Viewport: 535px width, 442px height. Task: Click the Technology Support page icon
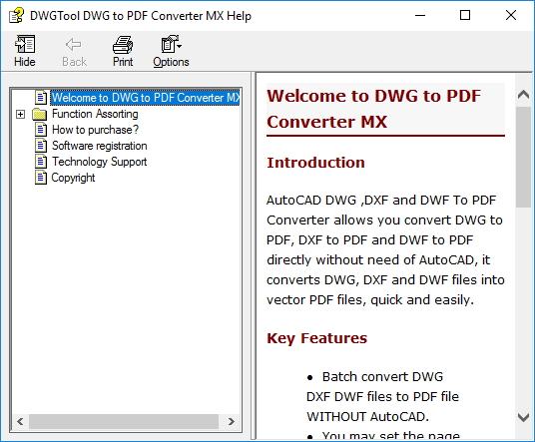pos(41,162)
